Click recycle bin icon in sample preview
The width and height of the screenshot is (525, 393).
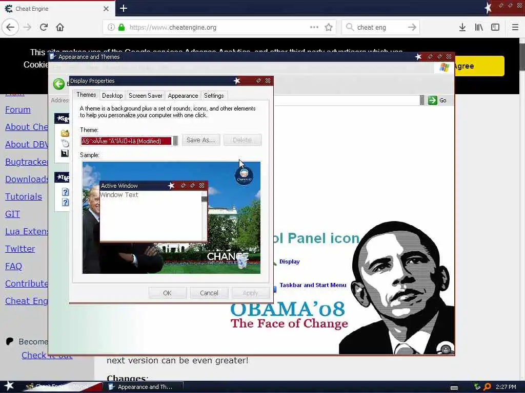point(243,261)
